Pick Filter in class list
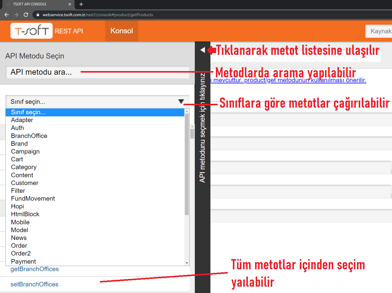The height and width of the screenshot is (293, 392). tap(95, 191)
